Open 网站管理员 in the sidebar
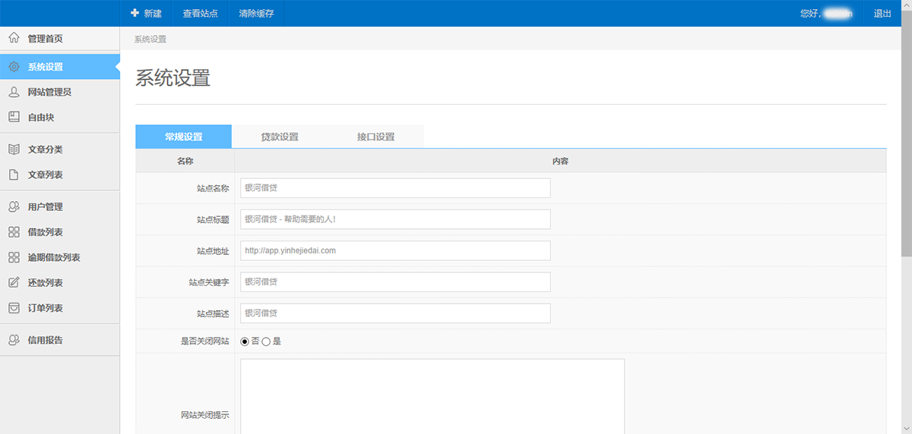 [60, 92]
